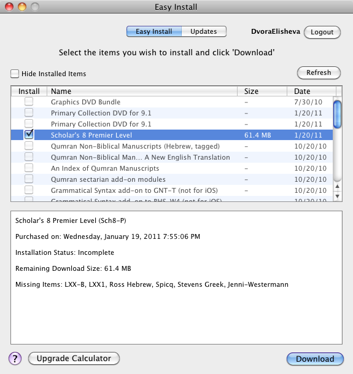The height and width of the screenshot is (374, 353).
Task: Click the scrollbar up arrow
Action: pos(337,186)
